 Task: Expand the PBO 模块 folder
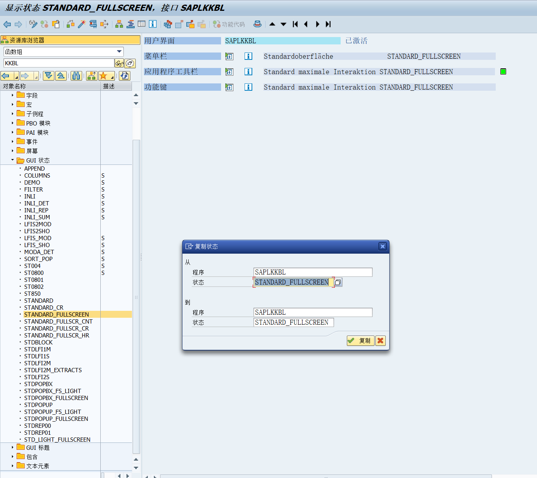tap(12, 123)
